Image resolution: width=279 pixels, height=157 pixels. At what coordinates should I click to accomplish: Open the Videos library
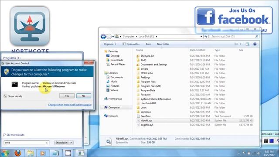[112, 90]
